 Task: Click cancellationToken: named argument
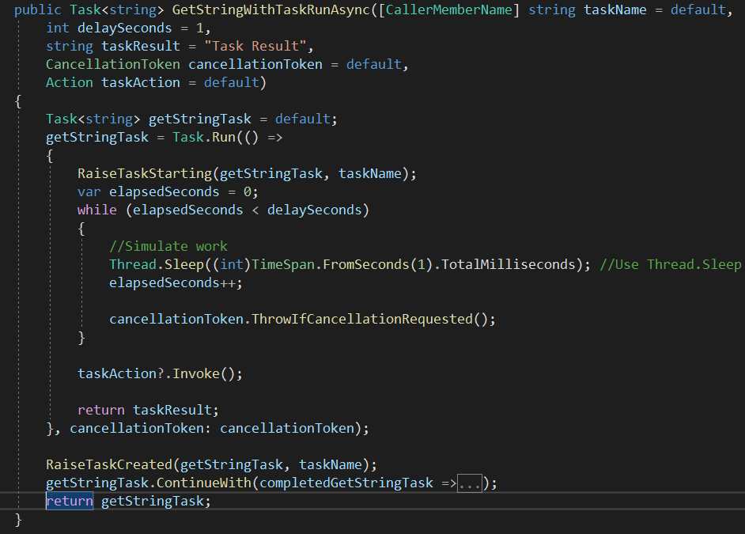coord(141,428)
